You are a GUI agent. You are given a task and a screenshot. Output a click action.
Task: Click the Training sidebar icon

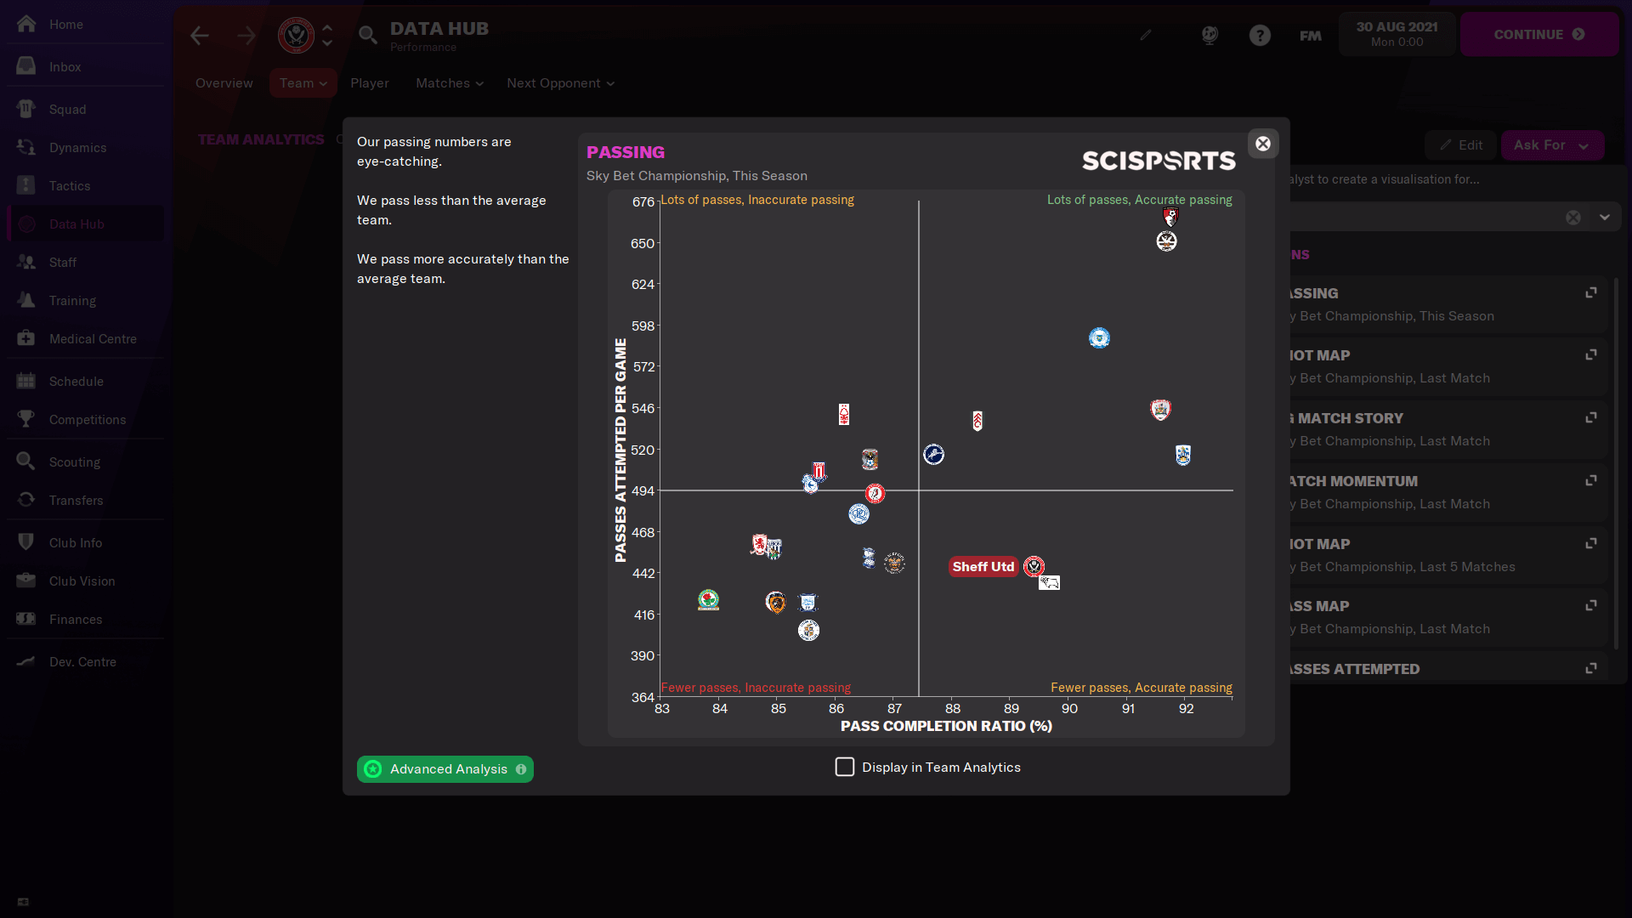pyautogui.click(x=26, y=300)
